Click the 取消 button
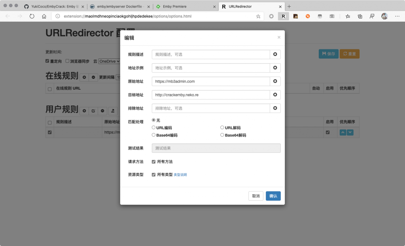Screen dimensions: 405x246 pos(256,196)
